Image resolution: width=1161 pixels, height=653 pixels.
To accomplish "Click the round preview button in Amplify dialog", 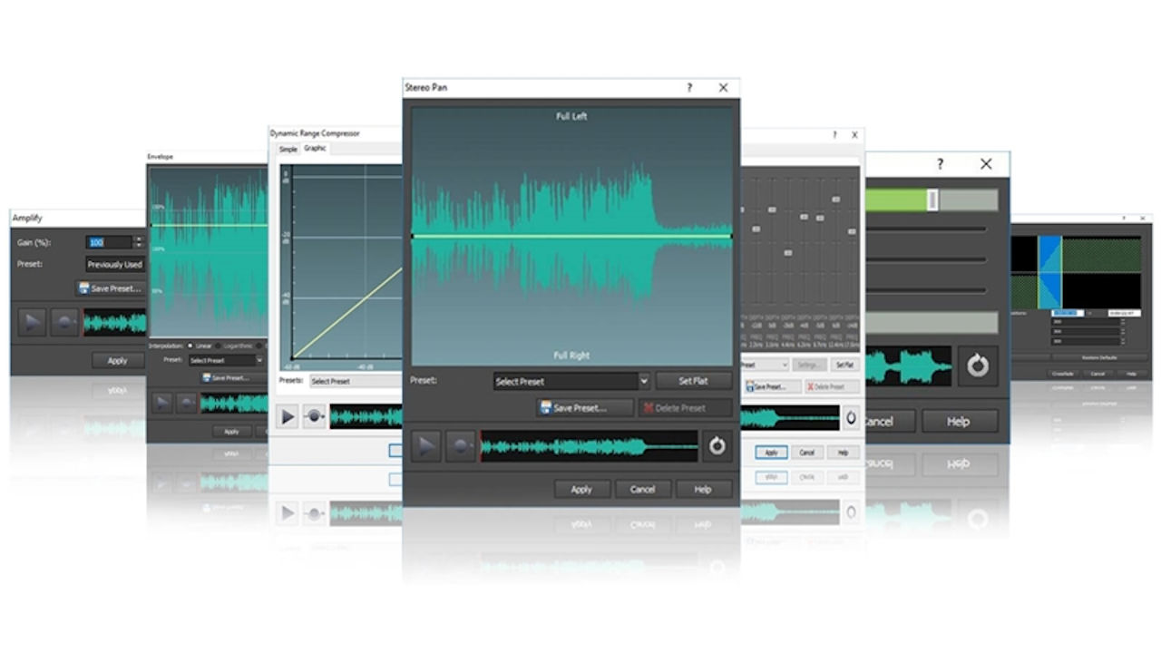I will [x=64, y=322].
